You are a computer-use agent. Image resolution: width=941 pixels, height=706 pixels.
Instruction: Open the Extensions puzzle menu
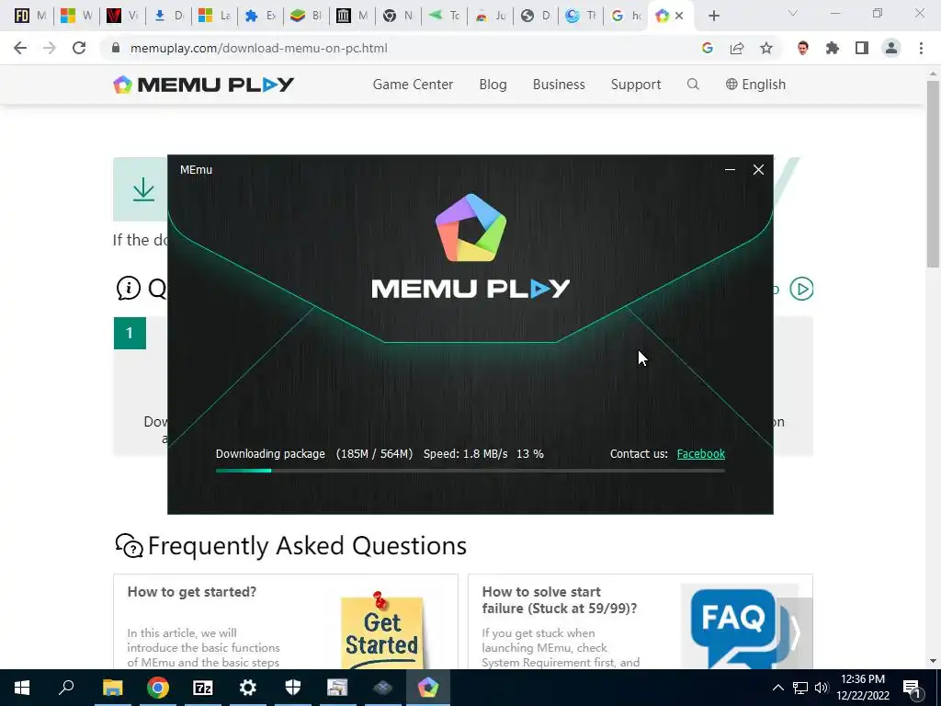833,48
